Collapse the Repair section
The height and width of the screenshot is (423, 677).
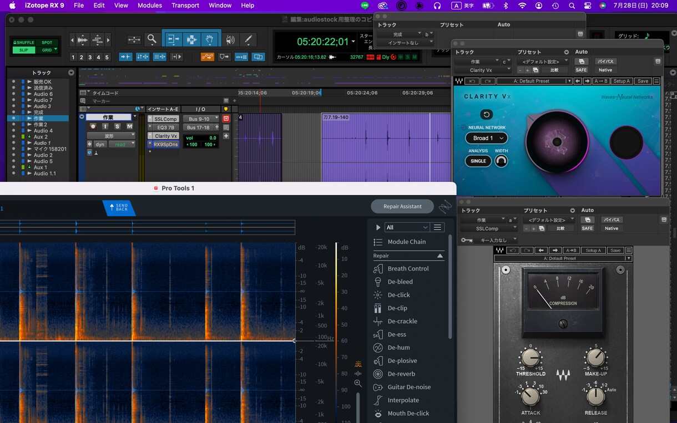coord(441,256)
